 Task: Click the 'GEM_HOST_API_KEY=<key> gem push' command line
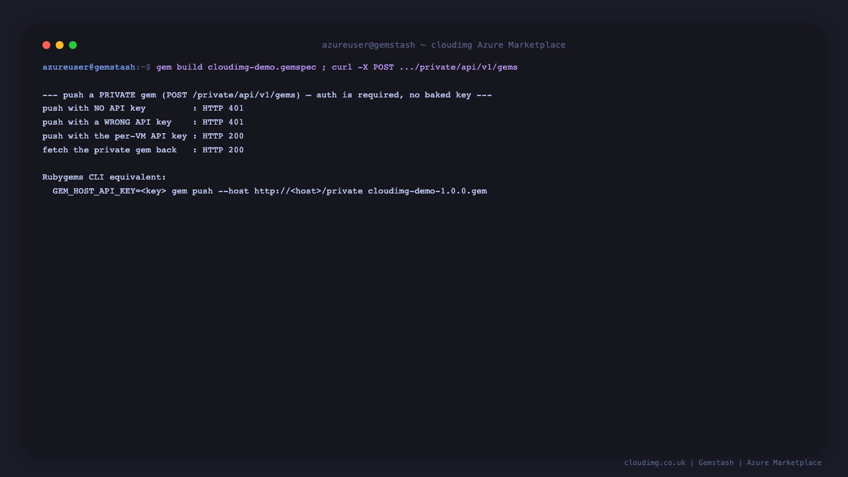(270, 191)
